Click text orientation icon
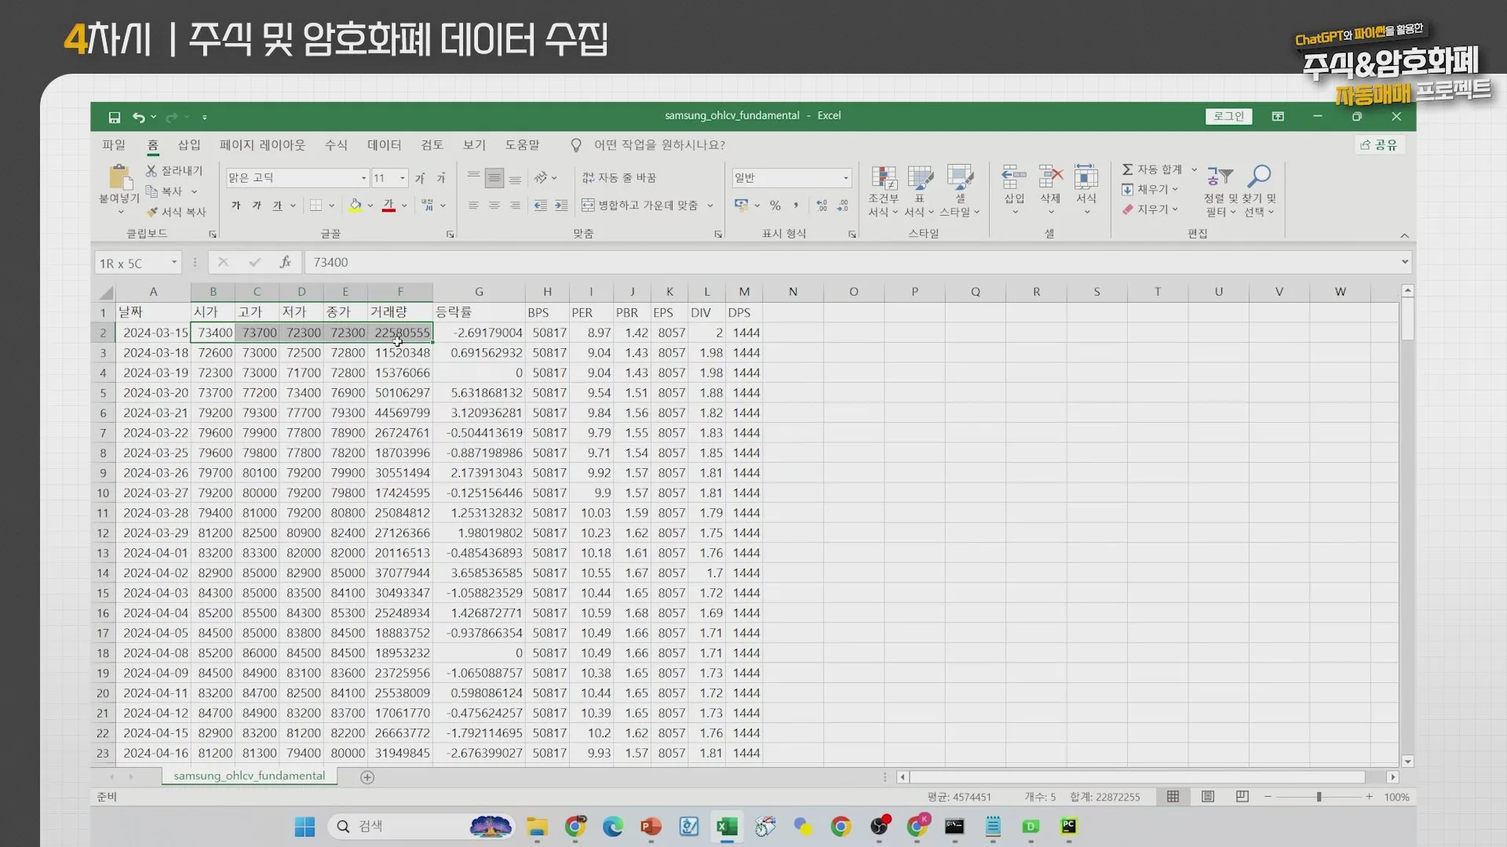The height and width of the screenshot is (847, 1507). point(541,178)
